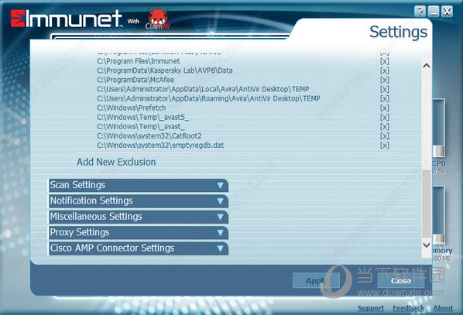Remove the emptyregdb.dat exclusion
Viewport: 463px width, 315px height.
click(x=384, y=146)
